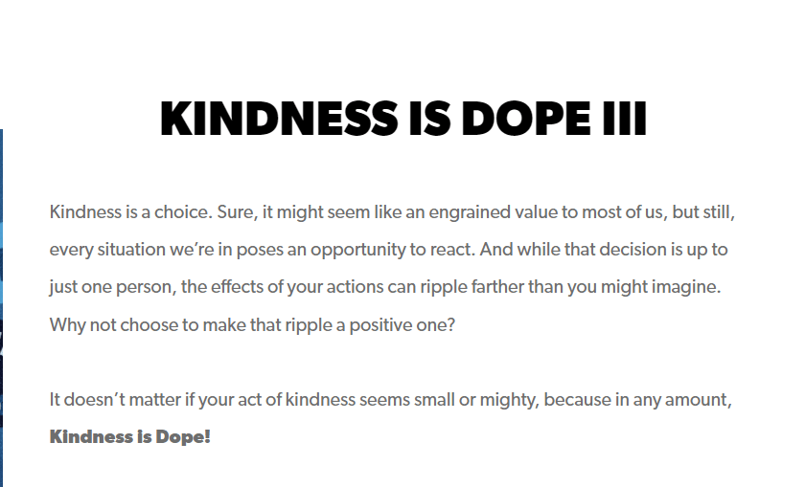Click the word "mighty" in second paragraph
This screenshot has width=805, height=487.
pos(505,399)
